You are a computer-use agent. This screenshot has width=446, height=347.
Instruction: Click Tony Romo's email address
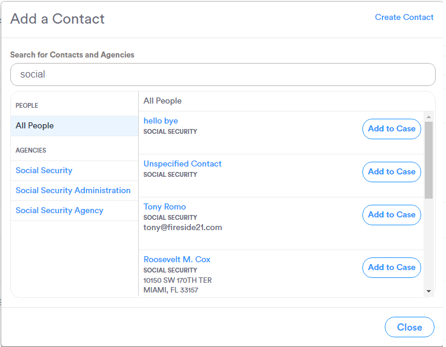pyautogui.click(x=183, y=228)
